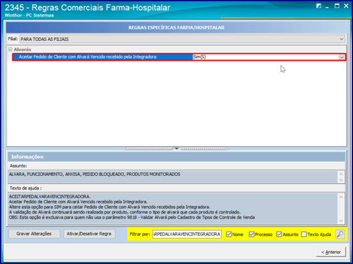The height and width of the screenshot is (264, 353).
Task: Click the ACEITARPEDALVARAVENCINTEGRADORA help text line
Action: pyautogui.click(x=50, y=196)
